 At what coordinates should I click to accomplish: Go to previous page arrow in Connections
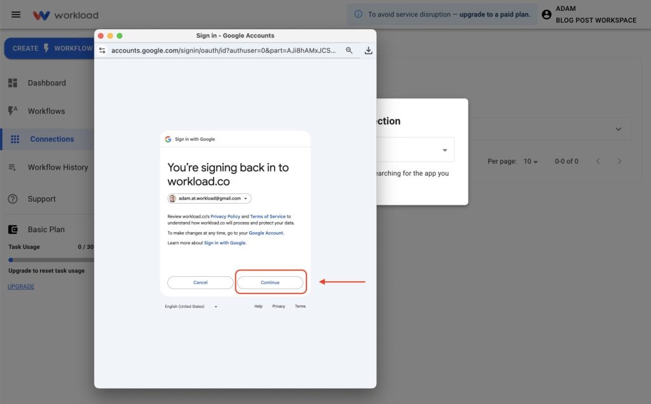tap(598, 161)
